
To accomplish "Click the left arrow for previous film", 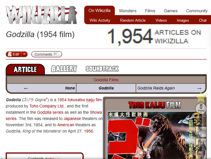I will click(26, 88).
